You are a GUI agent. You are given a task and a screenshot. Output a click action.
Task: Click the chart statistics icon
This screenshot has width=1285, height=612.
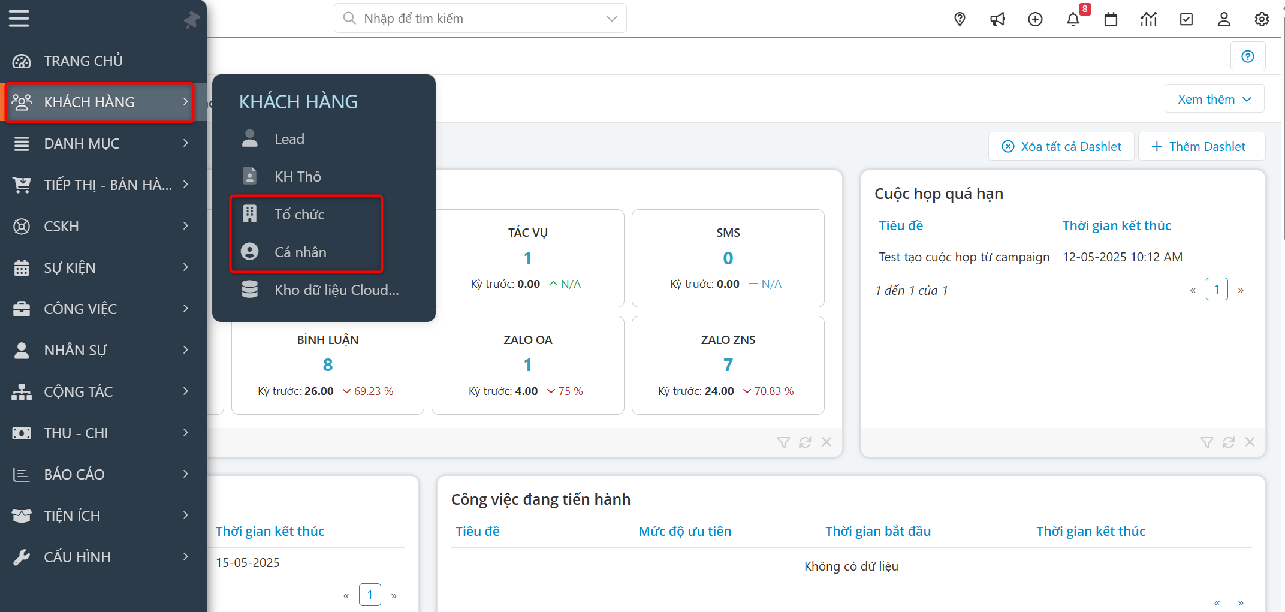(x=1148, y=19)
